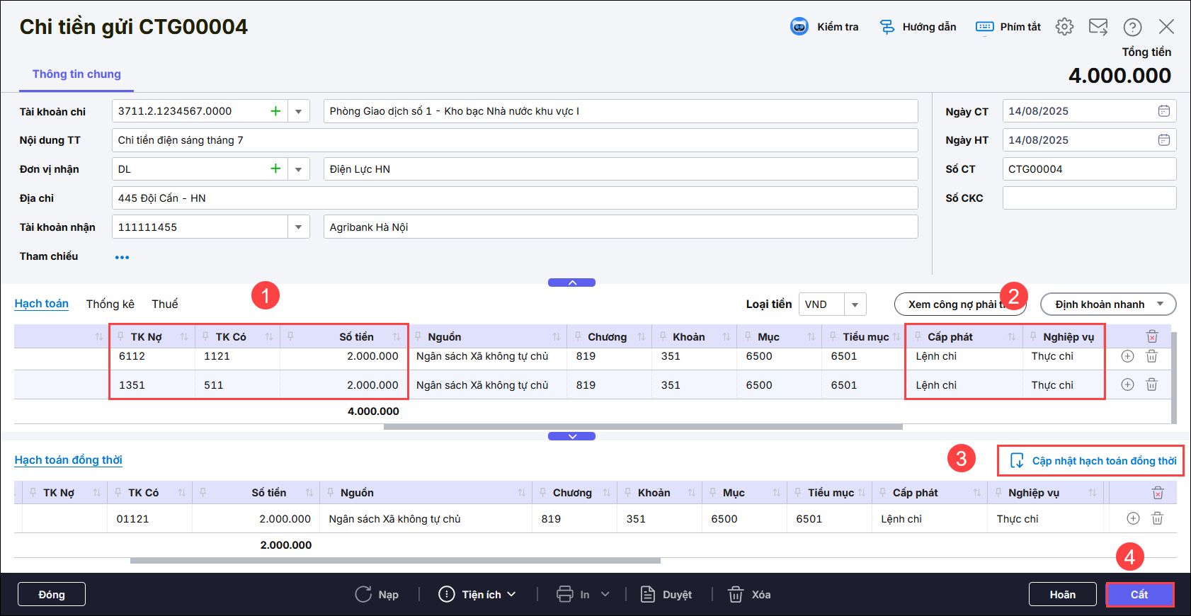This screenshot has height=616, width=1191.
Task: Click the Tham chiếu three dots icon
Action: pos(122,257)
